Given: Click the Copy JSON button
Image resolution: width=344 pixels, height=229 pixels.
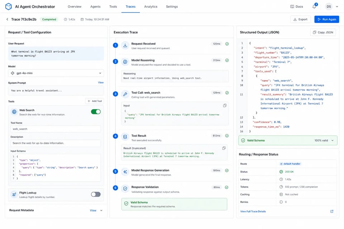Looking at the screenshot, I should 323,32.
